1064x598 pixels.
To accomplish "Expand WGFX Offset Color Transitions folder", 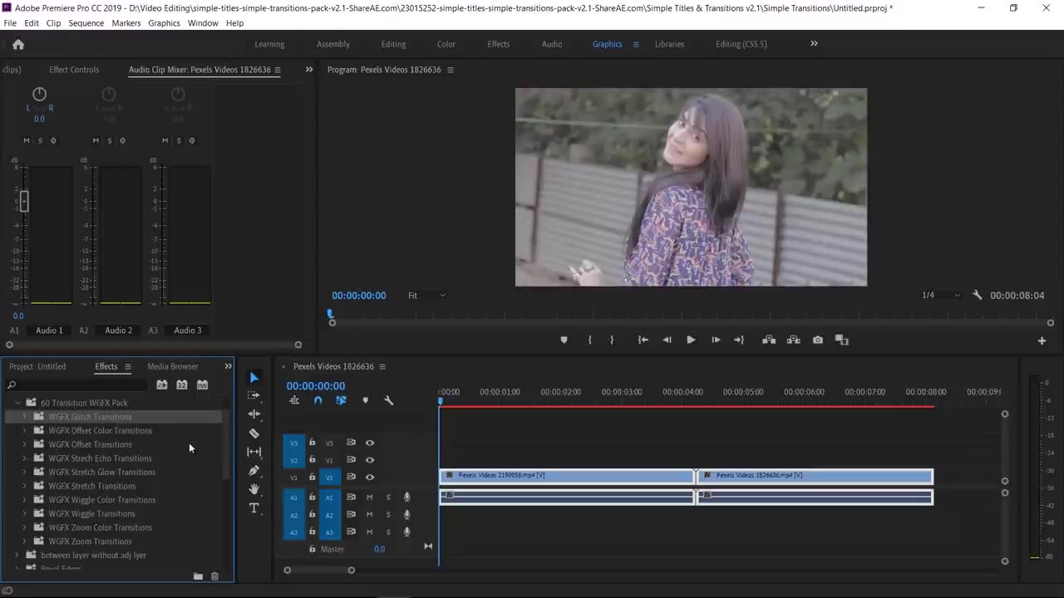I will click(24, 430).
